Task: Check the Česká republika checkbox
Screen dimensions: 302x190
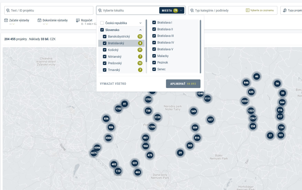Action: pyautogui.click(x=102, y=23)
